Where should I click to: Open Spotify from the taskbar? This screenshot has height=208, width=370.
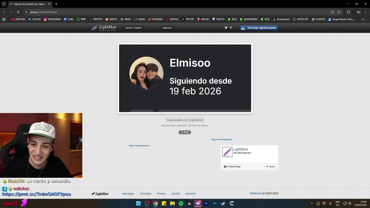click(181, 203)
